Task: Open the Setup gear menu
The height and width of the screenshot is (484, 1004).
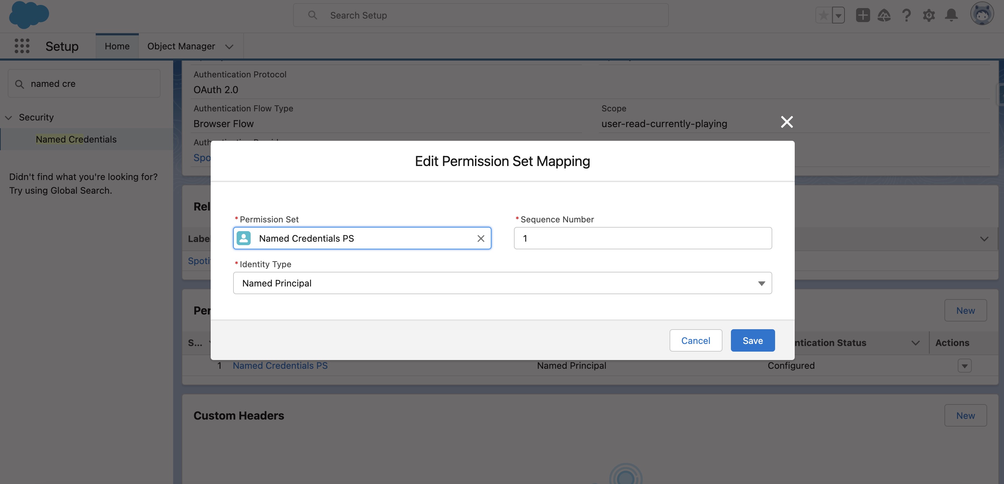Action: pyautogui.click(x=929, y=15)
